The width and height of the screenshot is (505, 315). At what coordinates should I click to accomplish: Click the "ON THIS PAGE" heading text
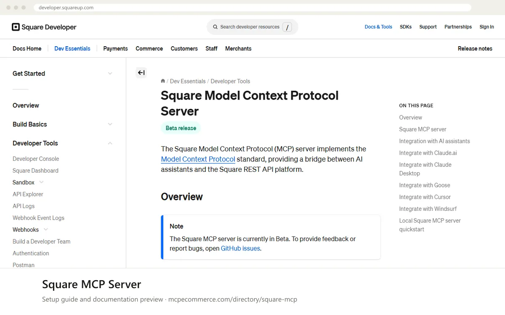[416, 105]
